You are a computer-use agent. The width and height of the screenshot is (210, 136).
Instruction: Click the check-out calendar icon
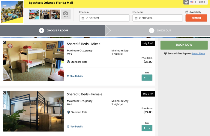pos(136,18)
